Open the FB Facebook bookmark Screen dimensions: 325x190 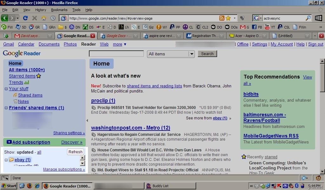click(257, 27)
